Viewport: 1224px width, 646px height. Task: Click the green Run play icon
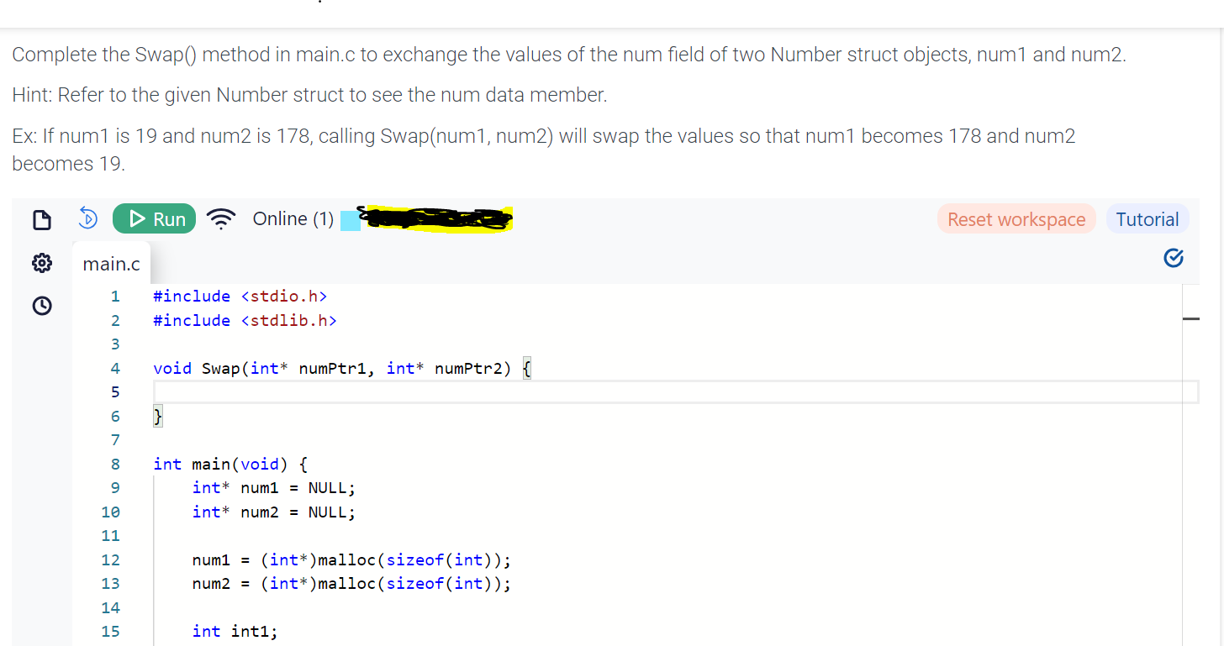(138, 218)
